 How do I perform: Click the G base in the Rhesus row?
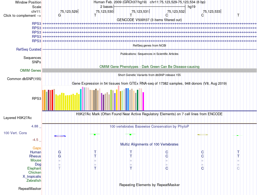point(60,156)
